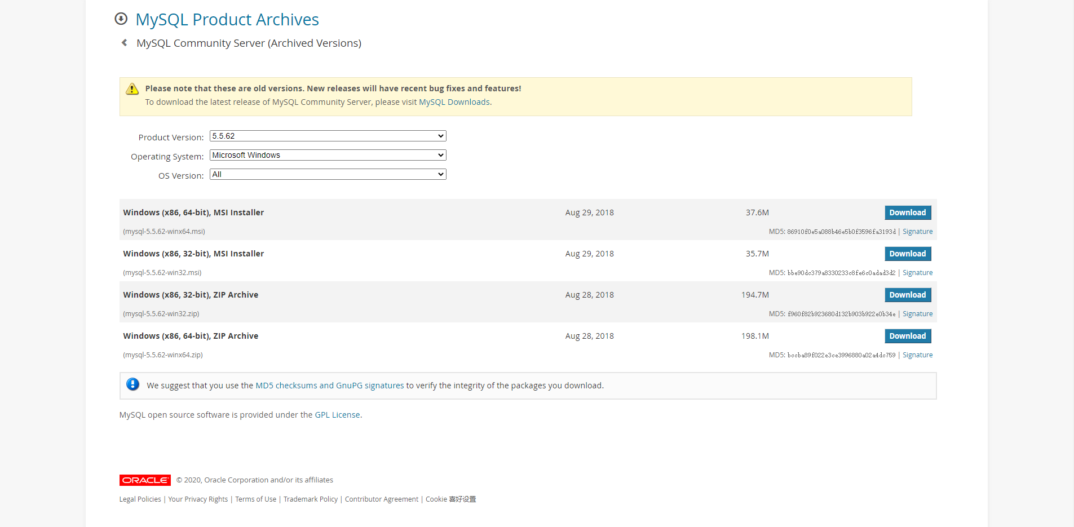Image resolution: width=1074 pixels, height=527 pixels.
Task: Open MD5 checksums and GnuPG signatures link
Action: click(330, 386)
